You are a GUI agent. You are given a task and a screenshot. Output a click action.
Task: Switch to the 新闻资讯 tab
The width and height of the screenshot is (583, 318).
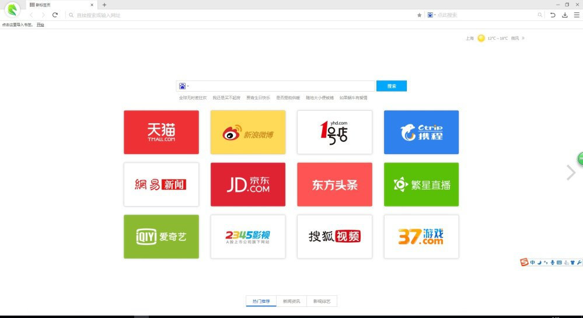[292, 301]
